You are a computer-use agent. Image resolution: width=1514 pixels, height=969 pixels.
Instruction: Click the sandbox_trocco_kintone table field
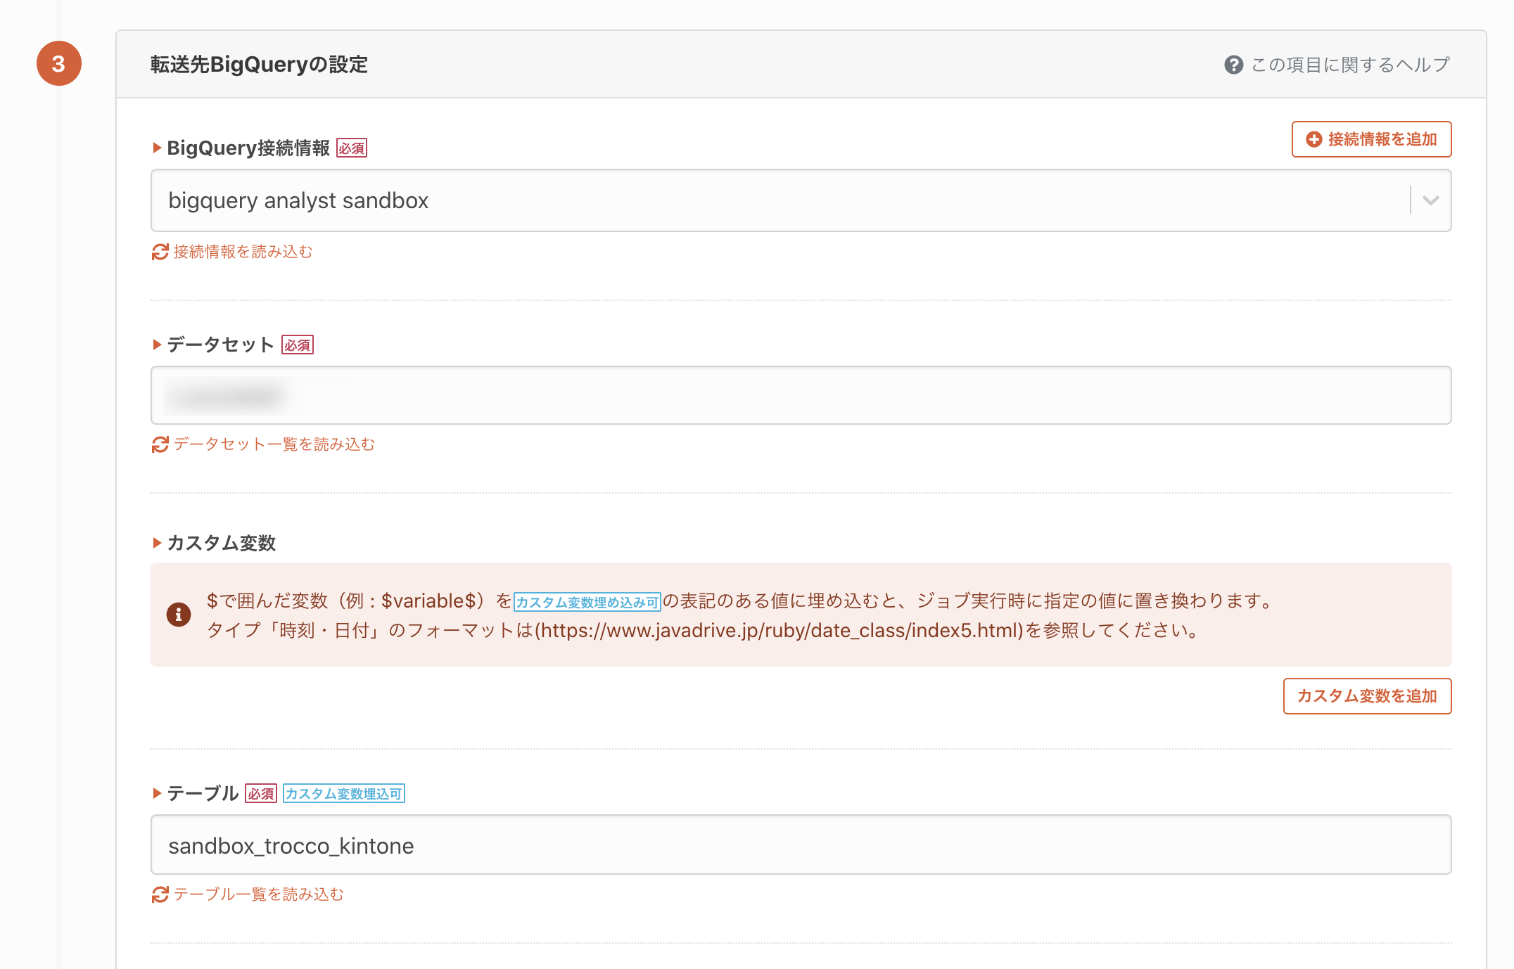[801, 845]
